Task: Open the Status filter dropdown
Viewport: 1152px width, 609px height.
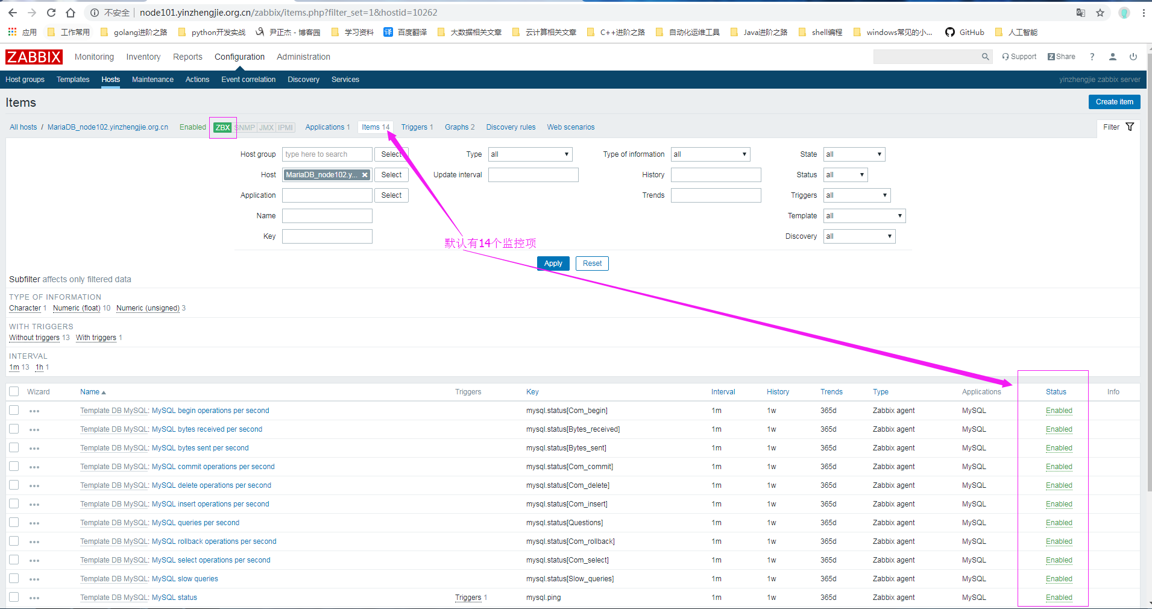Action: (845, 175)
